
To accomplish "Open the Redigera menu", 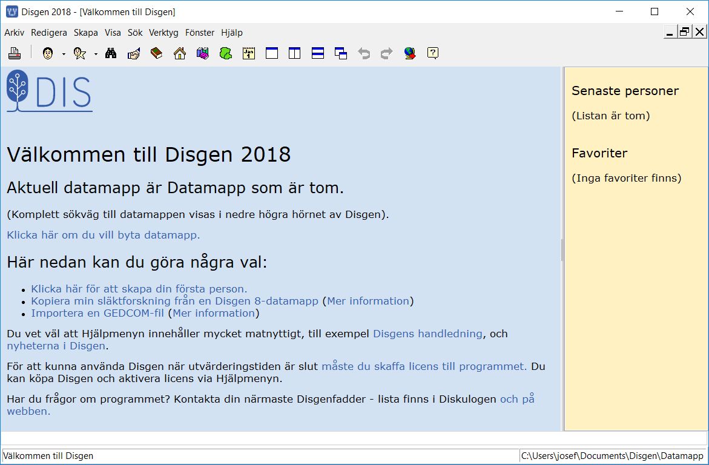I will pyautogui.click(x=49, y=33).
